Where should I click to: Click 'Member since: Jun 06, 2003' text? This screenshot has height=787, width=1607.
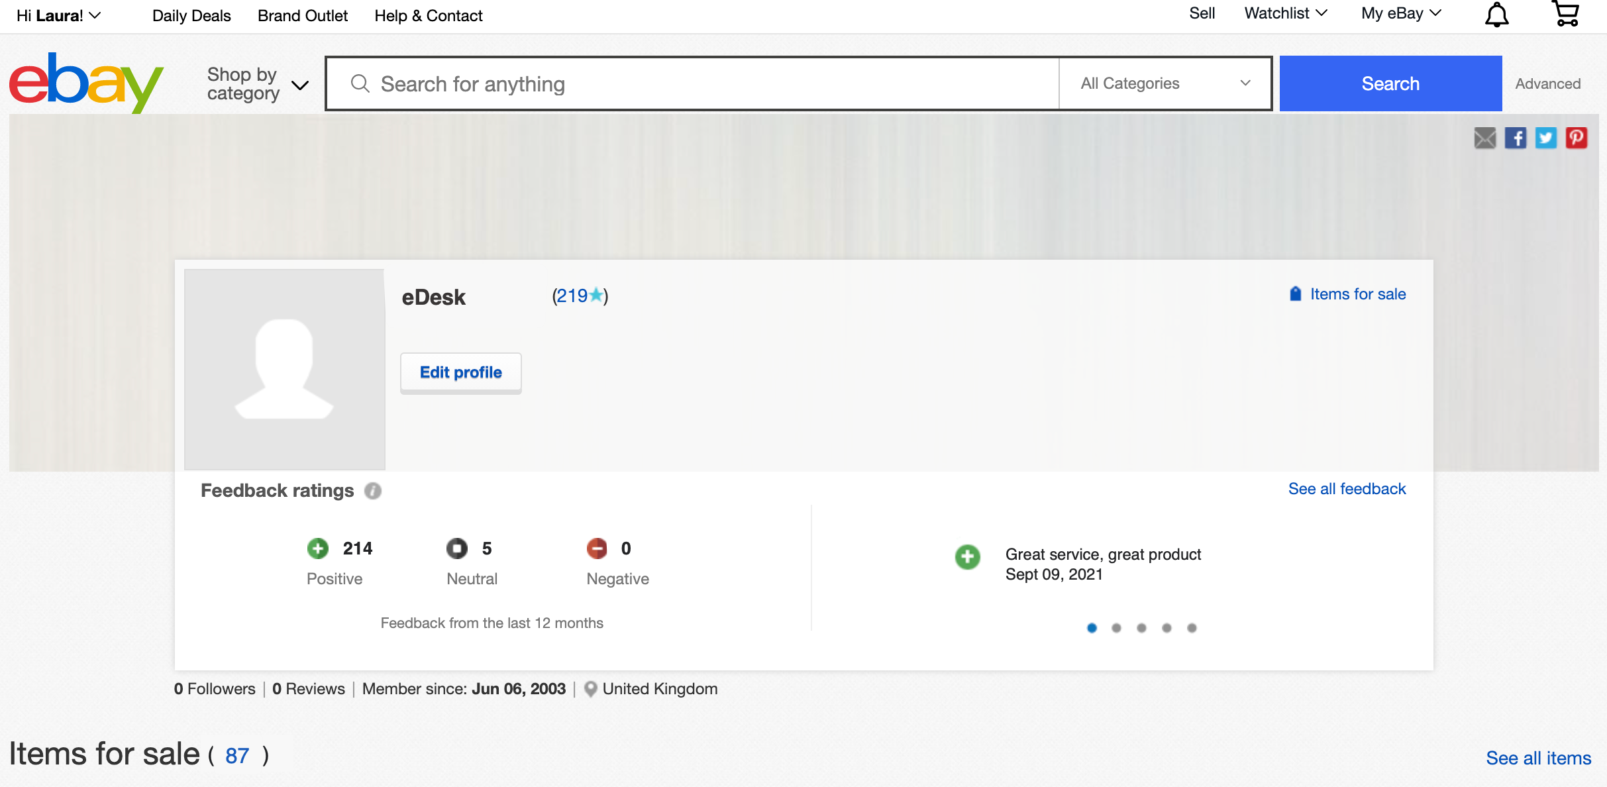tap(464, 689)
